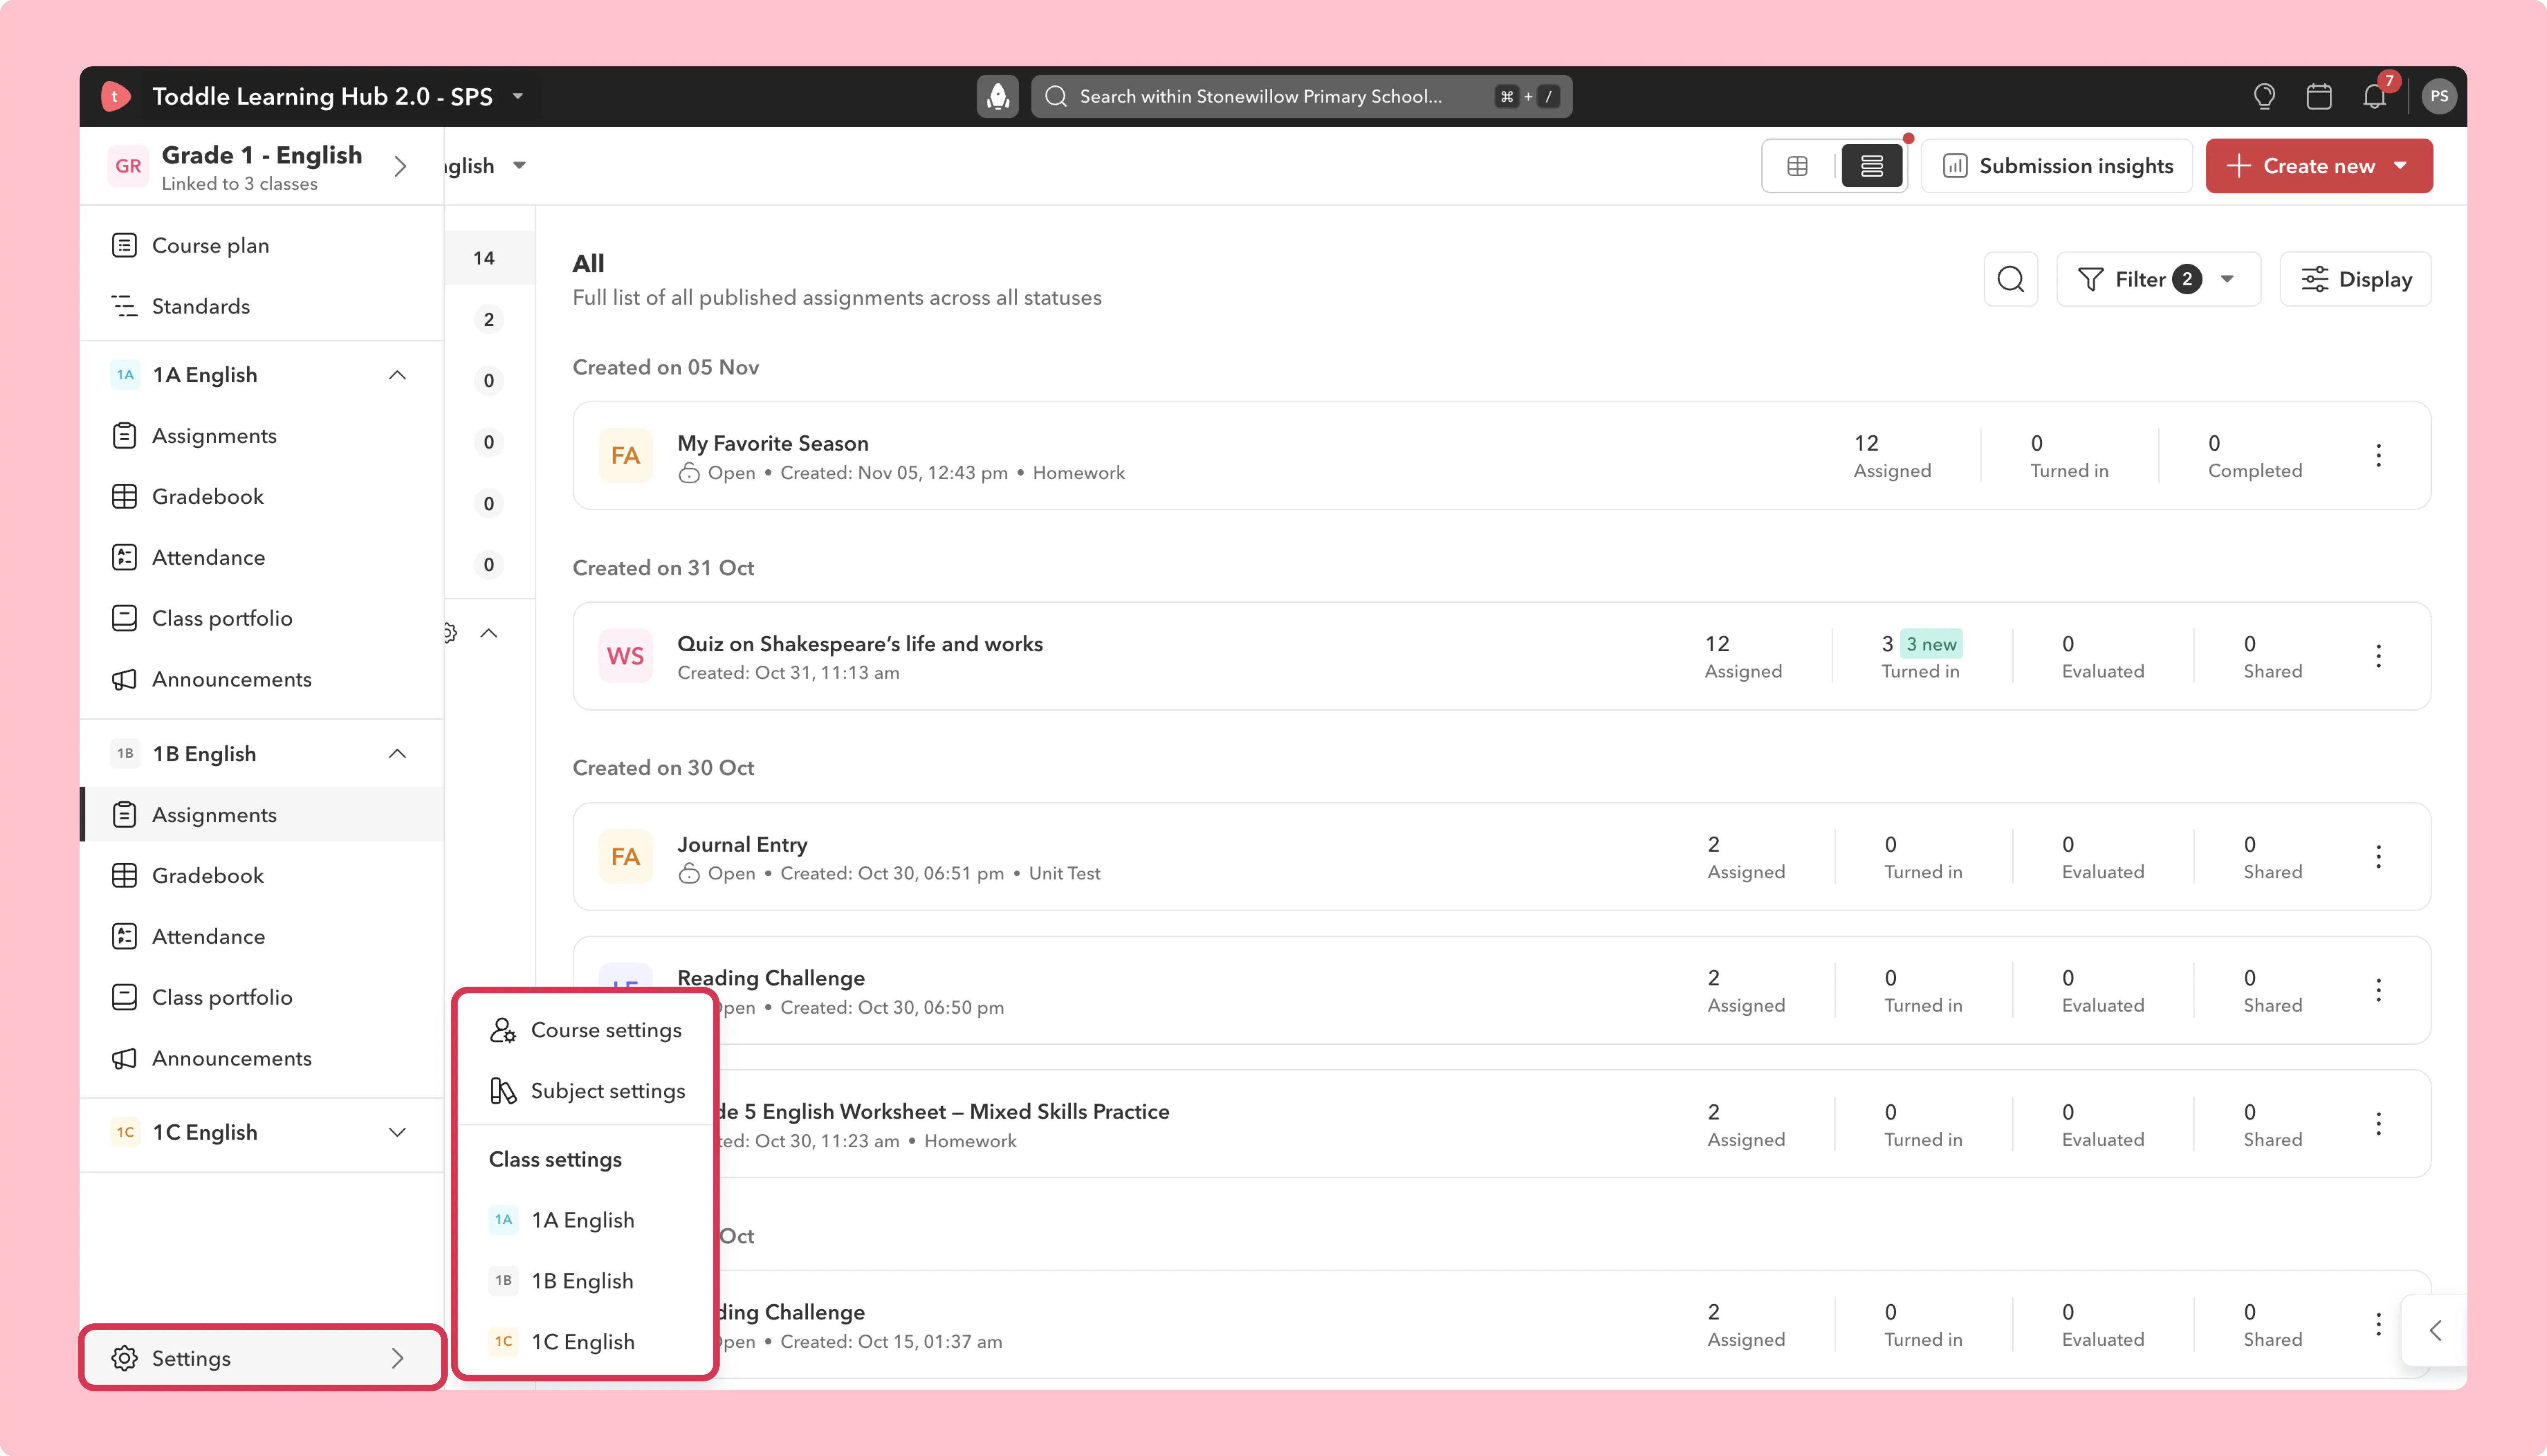Expand the collapsed side panel arrow
Screen dimensions: 2547x1456
[2435, 1330]
